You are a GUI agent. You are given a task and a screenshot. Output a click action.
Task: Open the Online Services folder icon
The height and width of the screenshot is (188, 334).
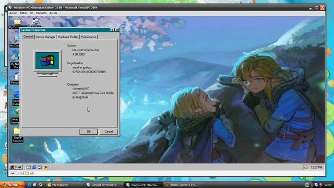pyautogui.click(x=17, y=135)
